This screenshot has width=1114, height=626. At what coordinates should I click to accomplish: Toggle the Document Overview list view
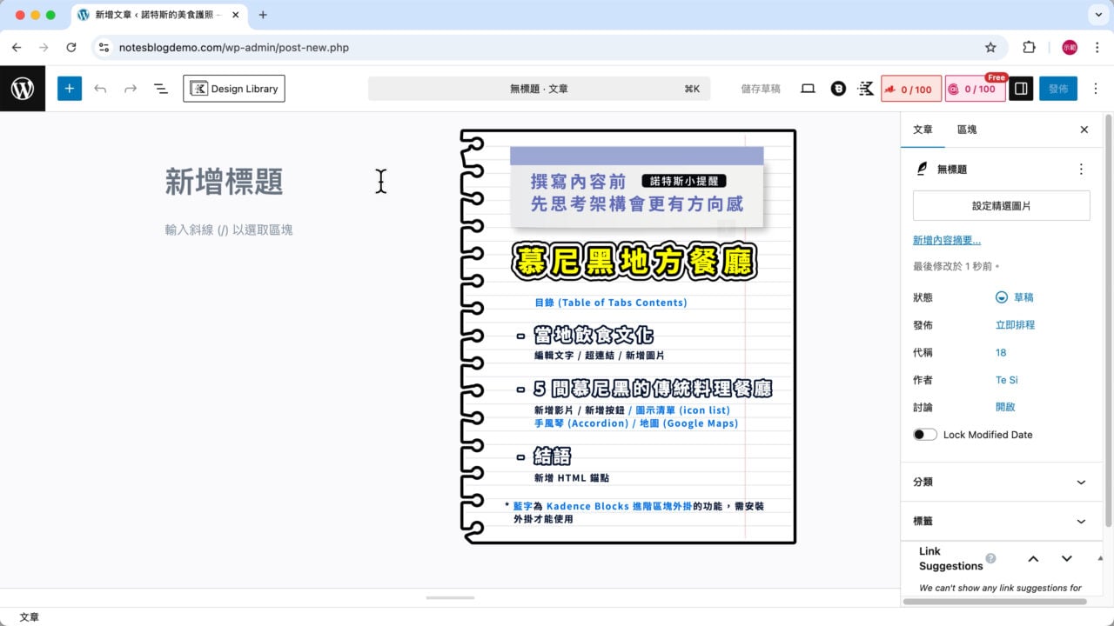tap(161, 88)
